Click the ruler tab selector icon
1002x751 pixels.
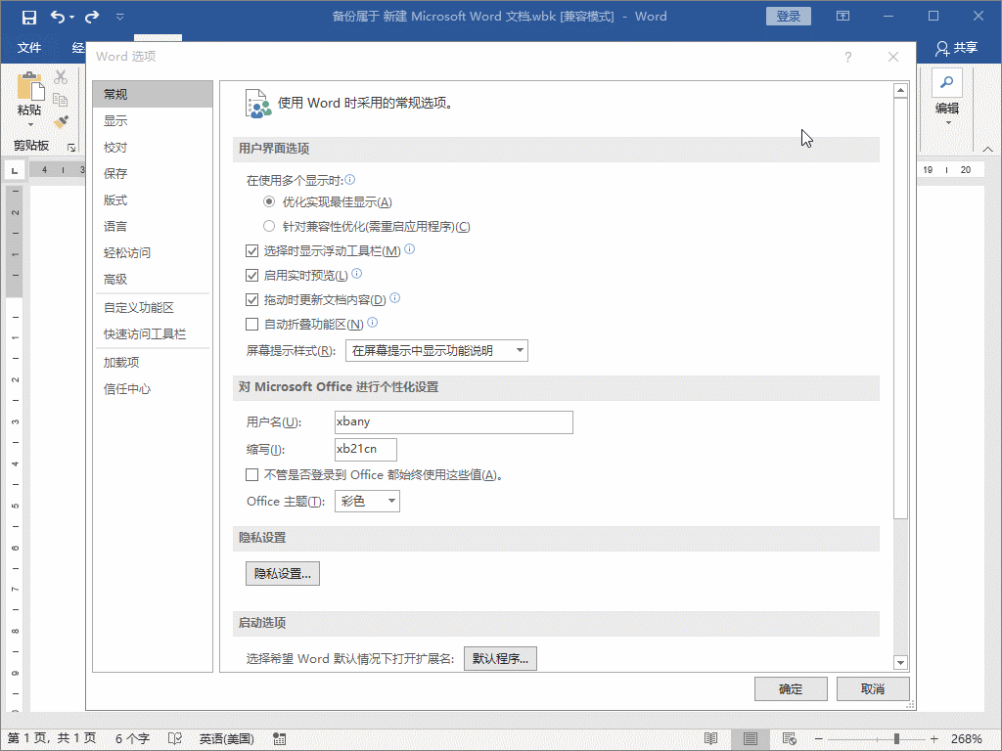[14, 170]
